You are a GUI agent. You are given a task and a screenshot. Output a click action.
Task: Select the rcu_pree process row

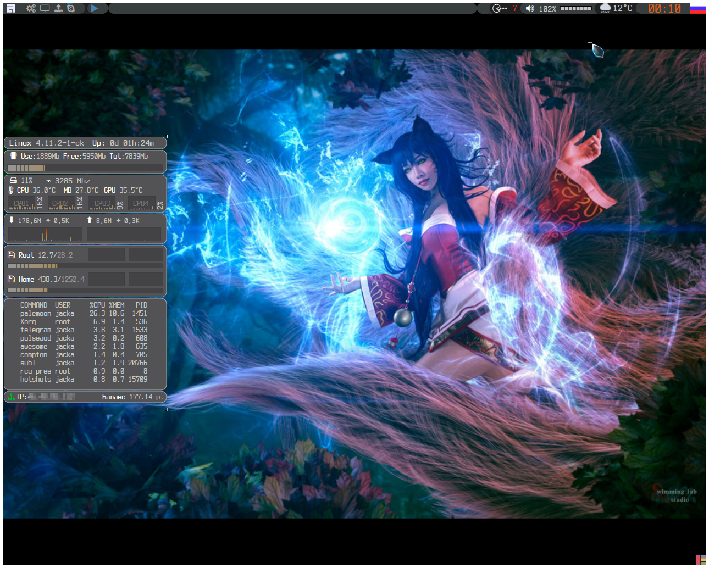click(84, 371)
